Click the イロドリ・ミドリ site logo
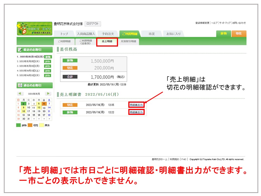The width and height of the screenshot is (261, 196). point(34,29)
